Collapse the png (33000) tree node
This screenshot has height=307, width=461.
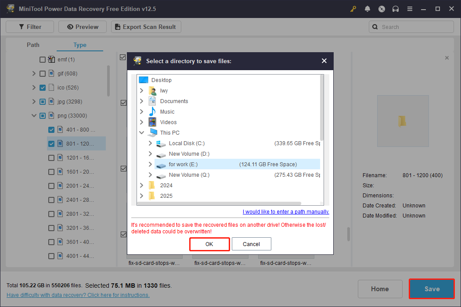point(34,116)
